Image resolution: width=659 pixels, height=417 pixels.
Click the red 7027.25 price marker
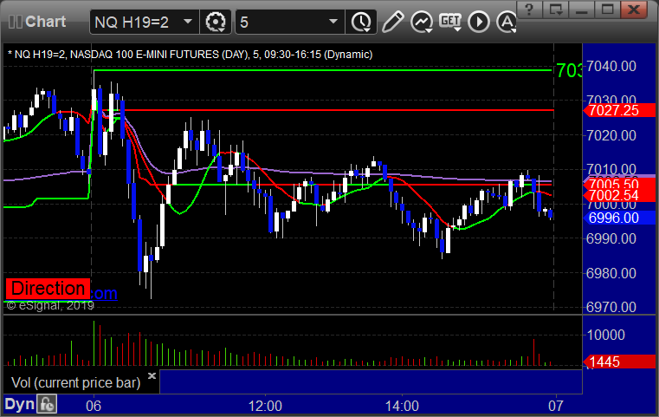click(618, 110)
